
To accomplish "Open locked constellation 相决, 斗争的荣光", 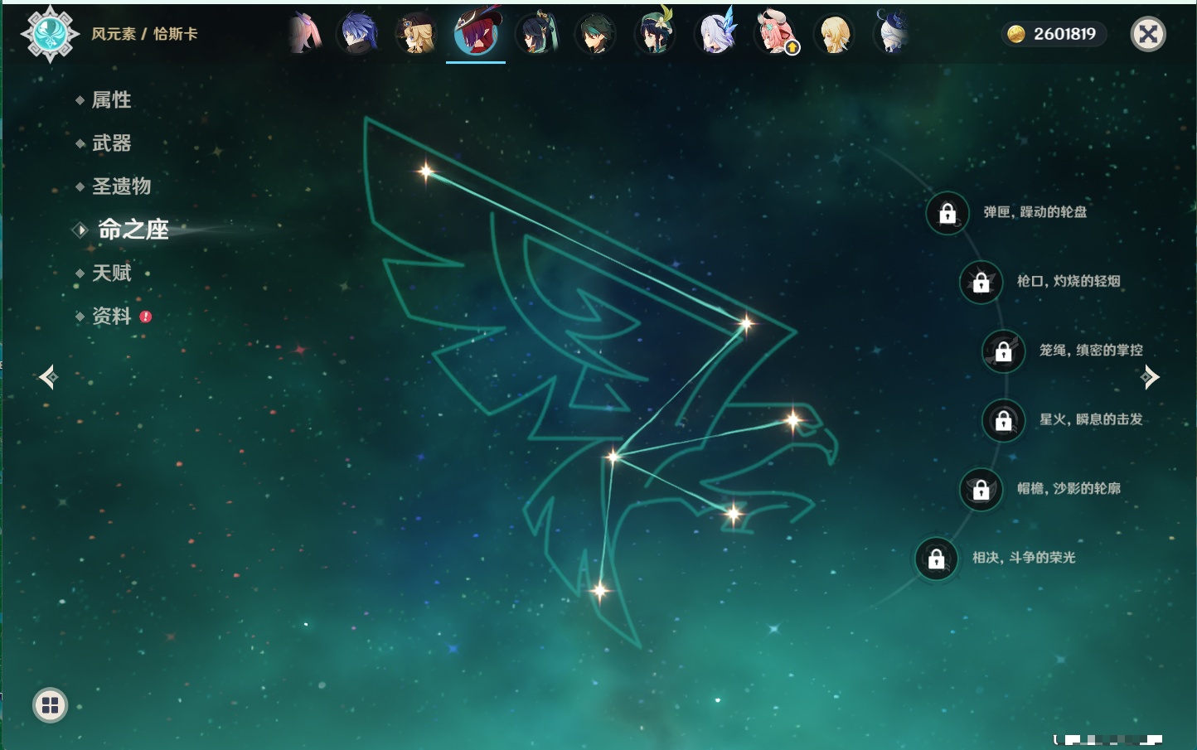I will [936, 558].
